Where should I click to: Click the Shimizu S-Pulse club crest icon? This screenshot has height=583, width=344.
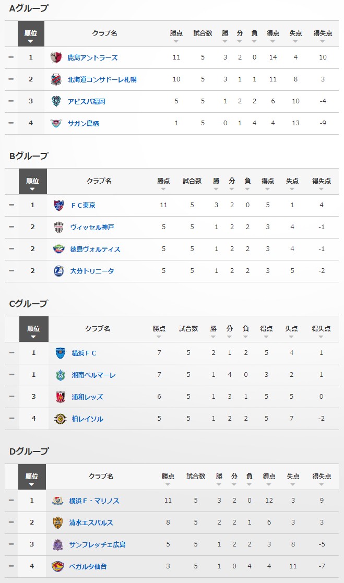pyautogui.click(x=57, y=522)
